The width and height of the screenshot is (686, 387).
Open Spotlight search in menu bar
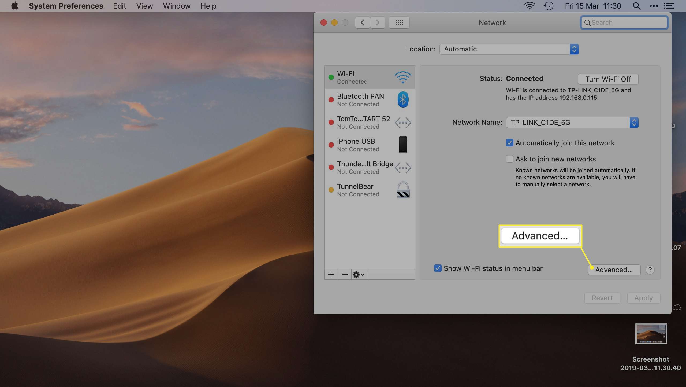click(x=636, y=6)
